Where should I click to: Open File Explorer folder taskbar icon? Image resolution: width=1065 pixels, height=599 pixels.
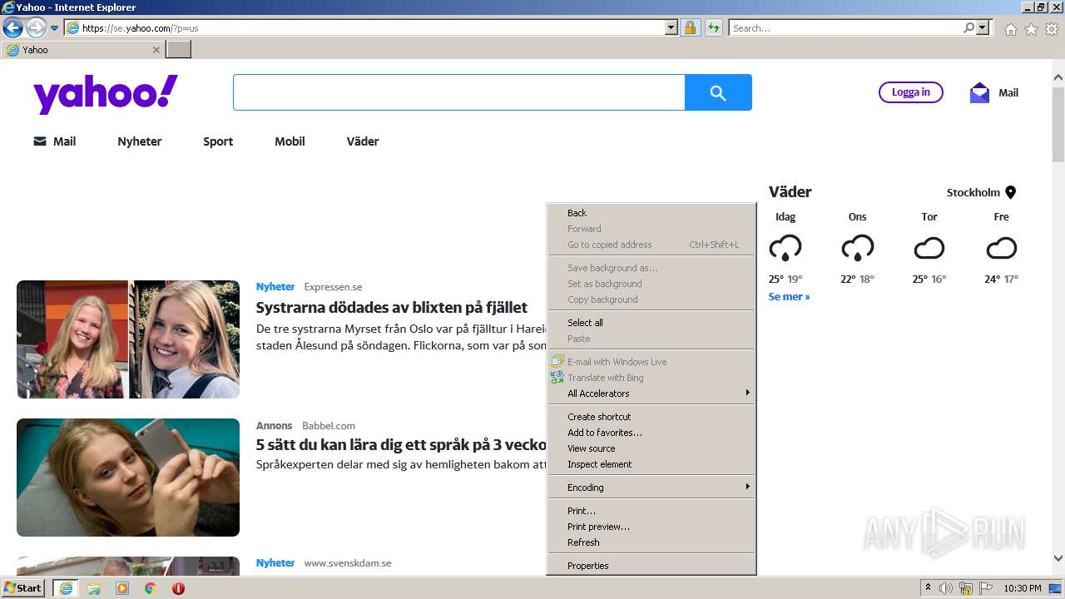94,588
